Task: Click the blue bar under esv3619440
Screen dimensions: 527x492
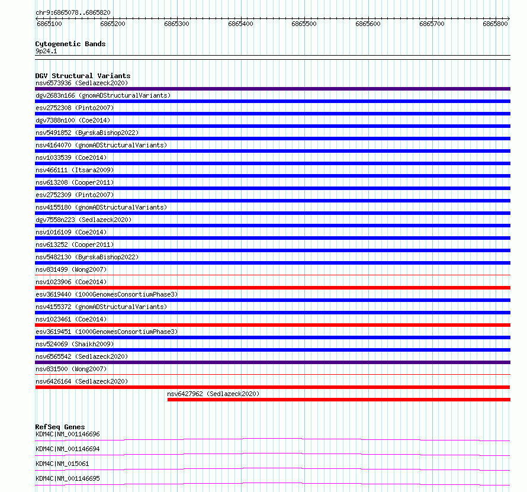Action: (x=272, y=300)
